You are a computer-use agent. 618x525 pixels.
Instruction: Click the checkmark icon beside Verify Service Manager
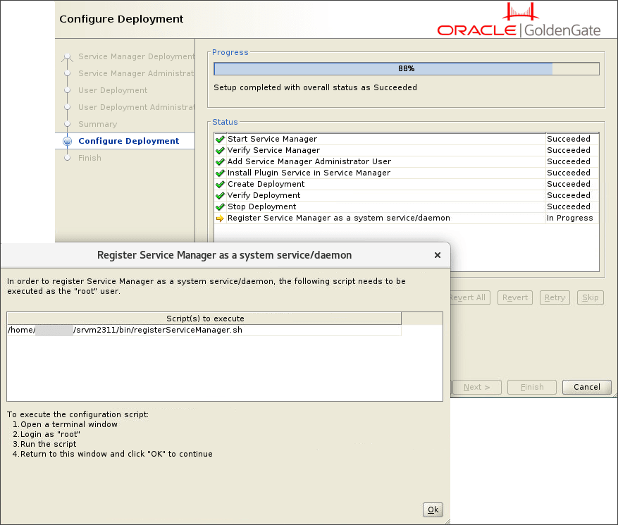click(221, 150)
